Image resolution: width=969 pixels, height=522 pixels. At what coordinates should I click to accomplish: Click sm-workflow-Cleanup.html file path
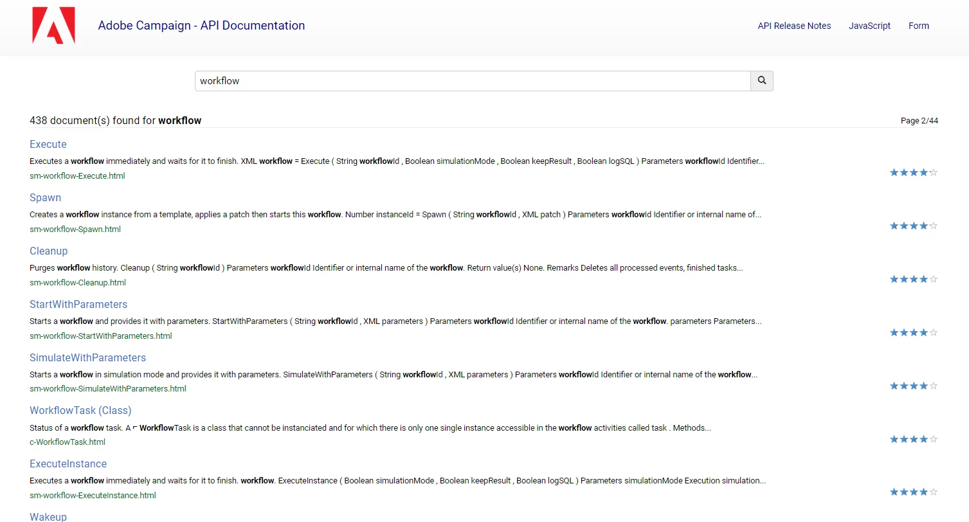point(78,282)
